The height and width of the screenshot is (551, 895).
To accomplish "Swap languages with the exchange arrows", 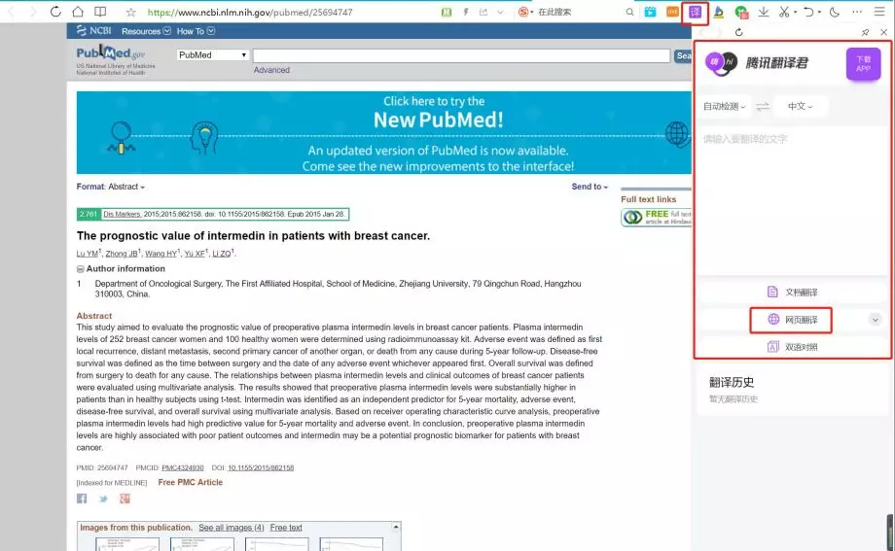I will pyautogui.click(x=763, y=107).
